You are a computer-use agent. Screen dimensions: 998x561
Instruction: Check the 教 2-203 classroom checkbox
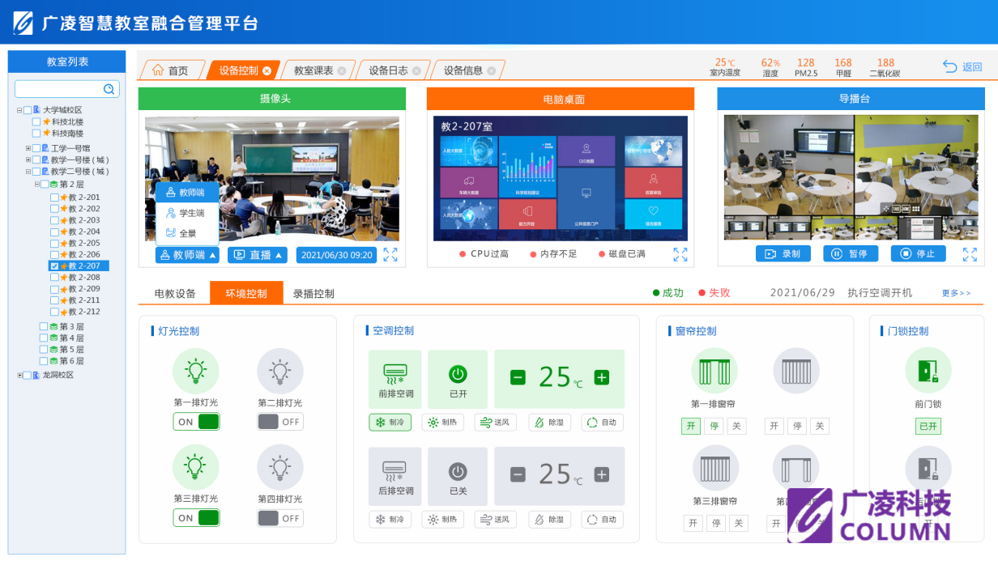click(54, 220)
